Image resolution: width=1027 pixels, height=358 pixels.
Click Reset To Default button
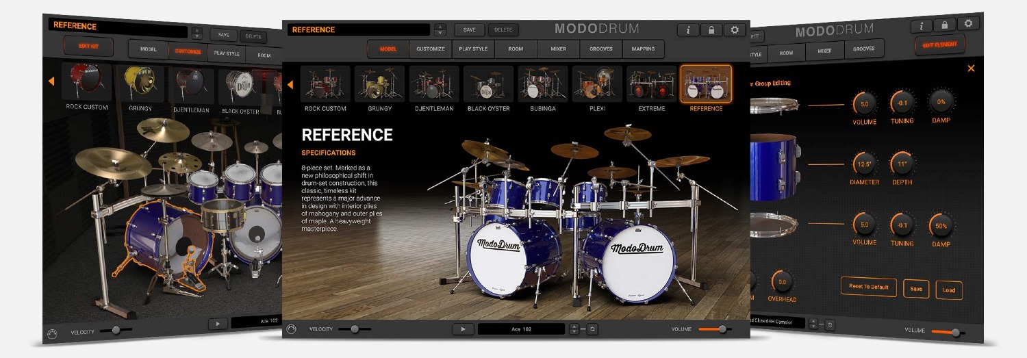click(x=868, y=287)
